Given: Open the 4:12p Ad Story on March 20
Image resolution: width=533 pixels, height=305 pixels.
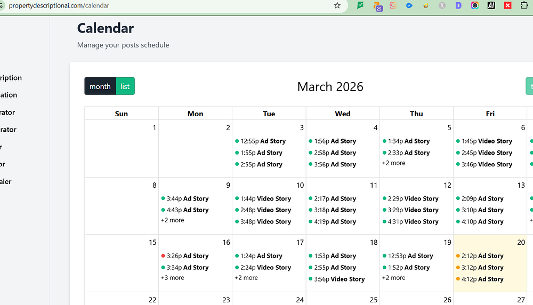Looking at the screenshot, I should click(x=480, y=279).
